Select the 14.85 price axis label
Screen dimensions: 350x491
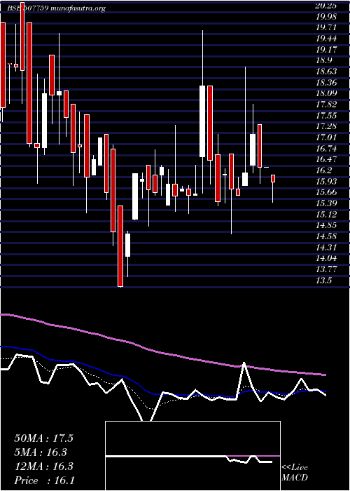coord(325,225)
